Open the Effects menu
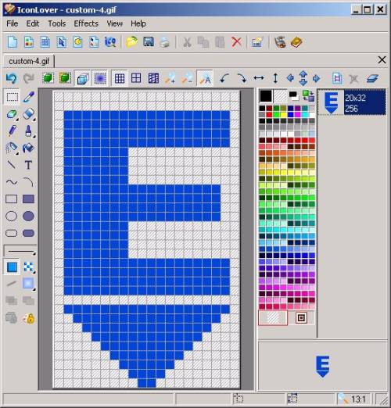The height and width of the screenshot is (408, 391). pyautogui.click(x=86, y=23)
